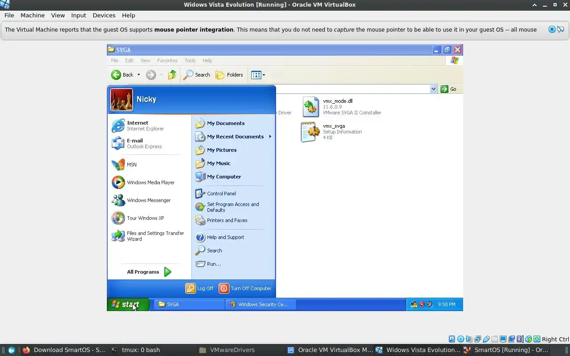Open the VirtualBox View menu
The width and height of the screenshot is (570, 356).
tap(58, 15)
